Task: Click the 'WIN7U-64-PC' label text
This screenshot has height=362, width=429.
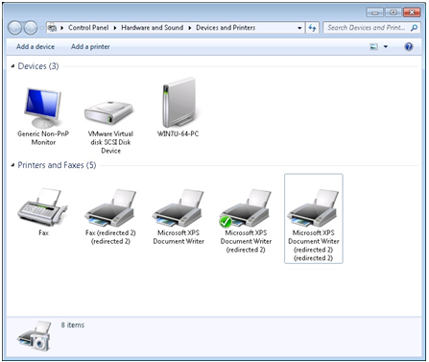Action: point(178,133)
